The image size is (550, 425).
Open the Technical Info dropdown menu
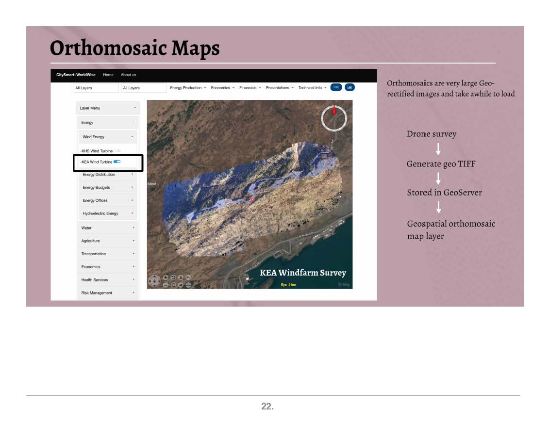click(312, 88)
